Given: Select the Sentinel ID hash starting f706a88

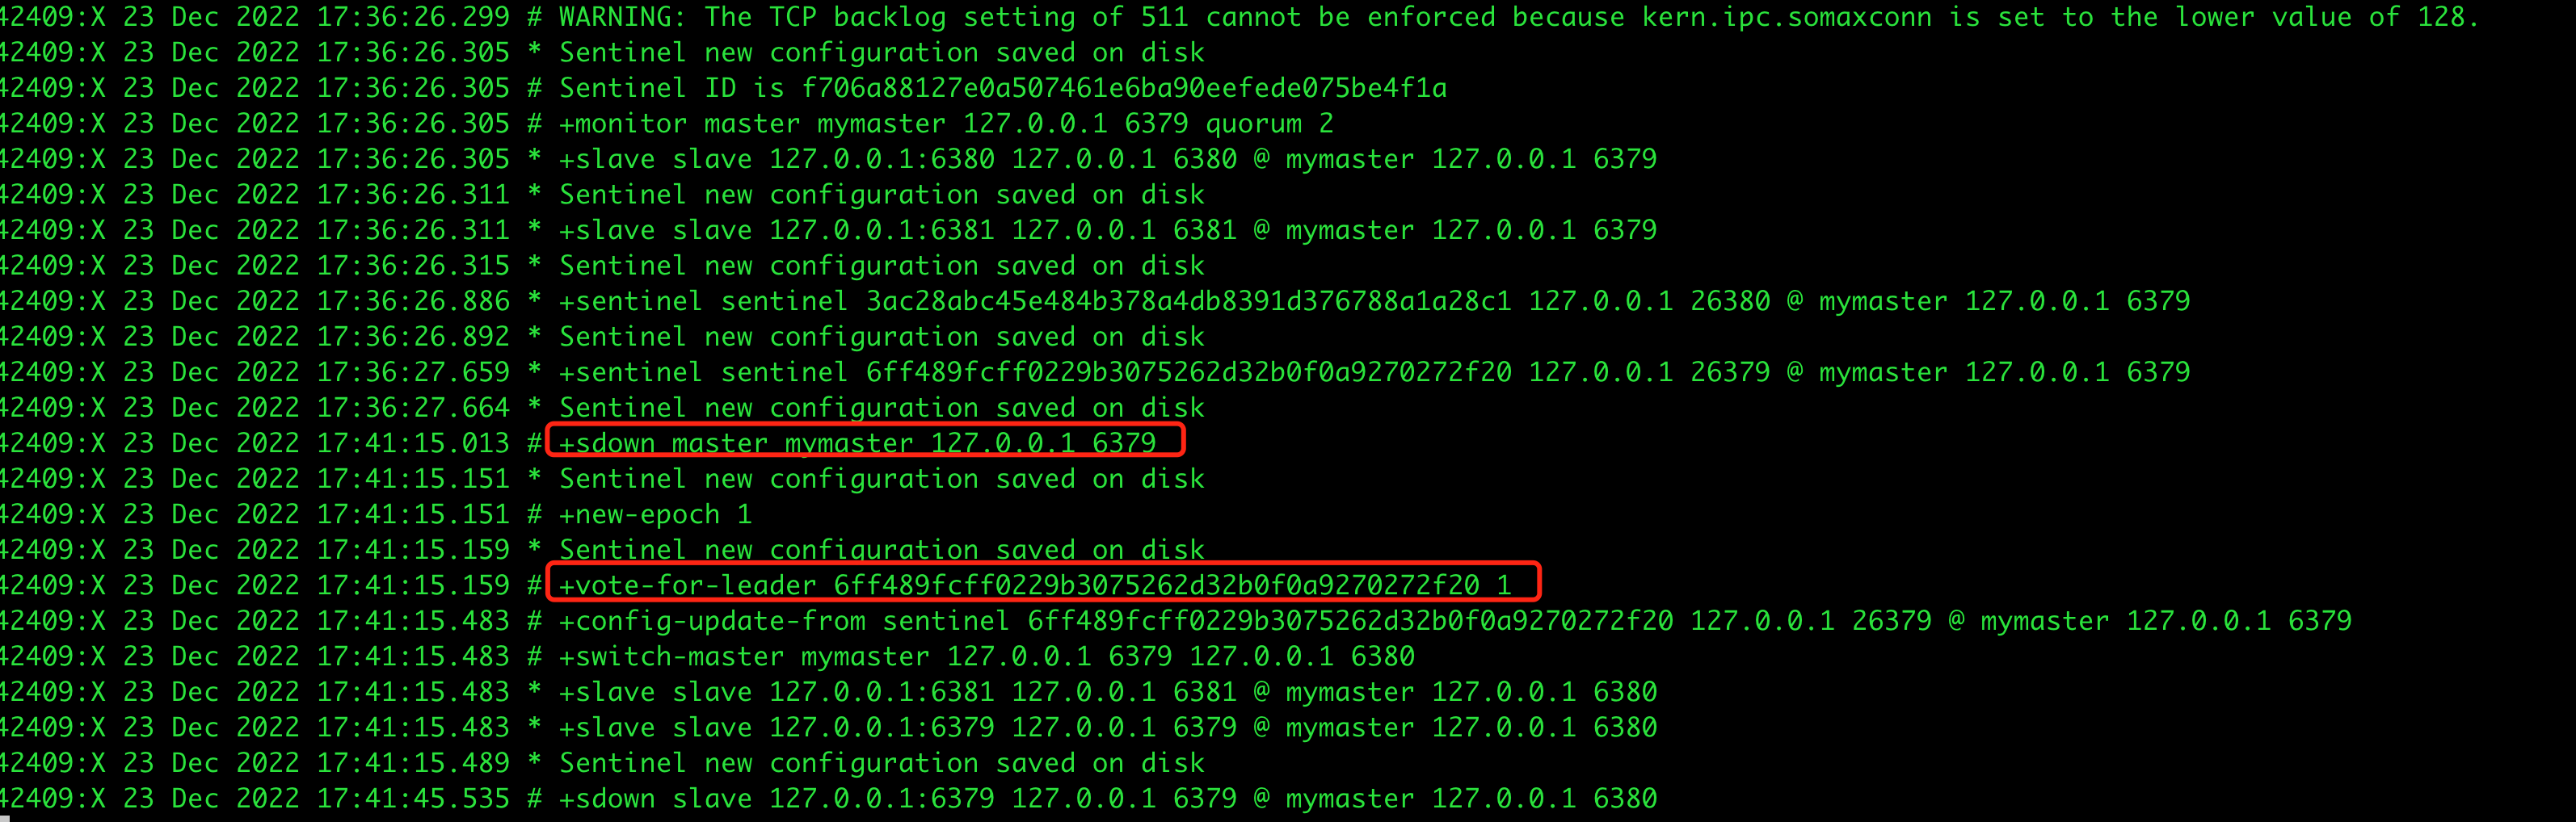Looking at the screenshot, I should [x=1124, y=88].
